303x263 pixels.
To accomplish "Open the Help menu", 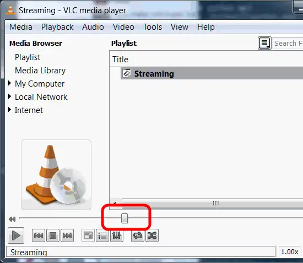I will click(206, 27).
